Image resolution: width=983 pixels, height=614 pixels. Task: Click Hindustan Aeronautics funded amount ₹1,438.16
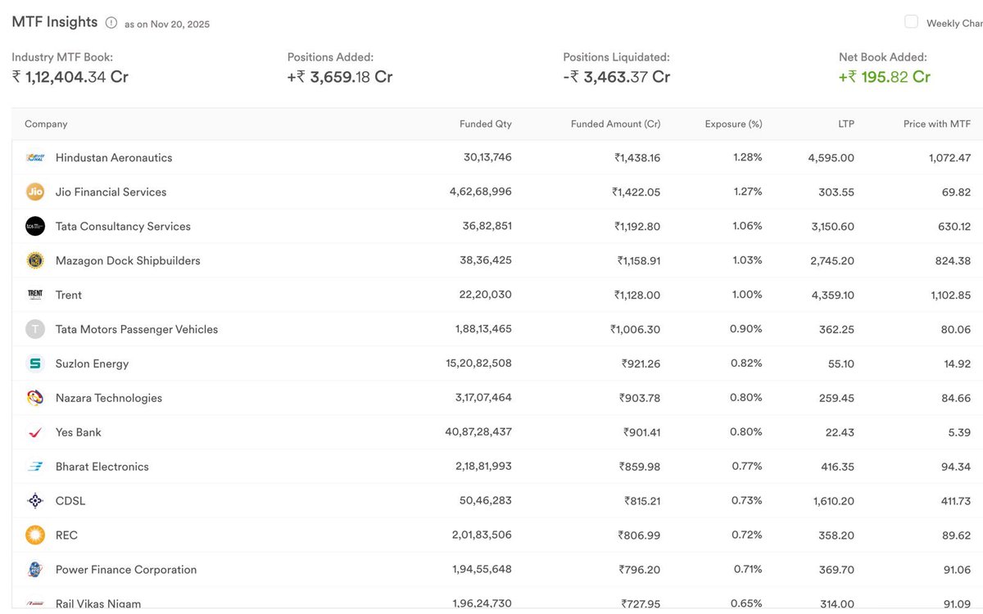click(637, 157)
